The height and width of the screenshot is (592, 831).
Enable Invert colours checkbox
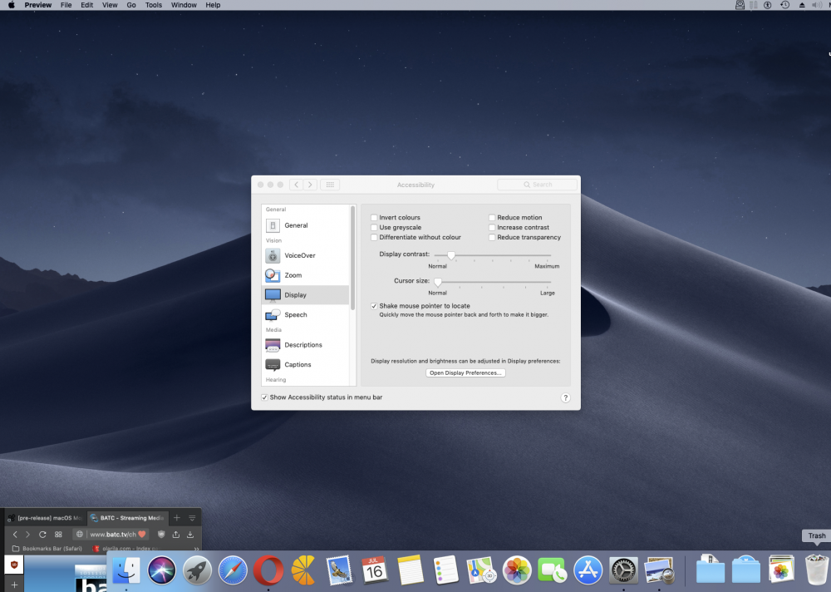coord(374,218)
